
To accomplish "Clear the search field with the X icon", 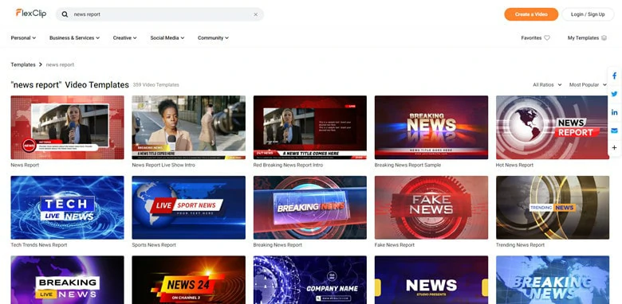I will [255, 14].
